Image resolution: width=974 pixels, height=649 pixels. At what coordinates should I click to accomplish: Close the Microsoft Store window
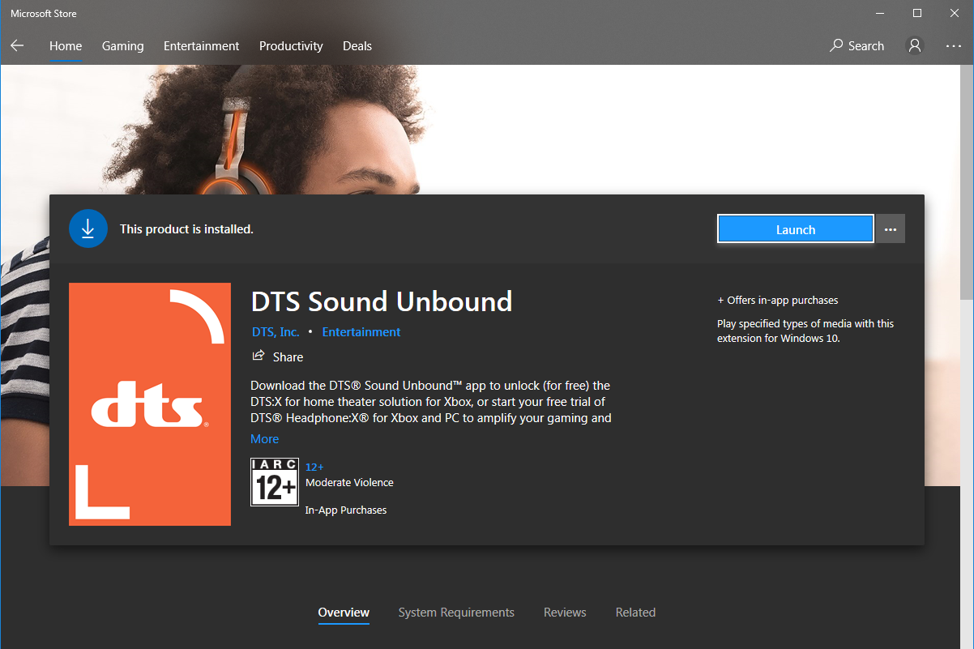[x=955, y=13]
